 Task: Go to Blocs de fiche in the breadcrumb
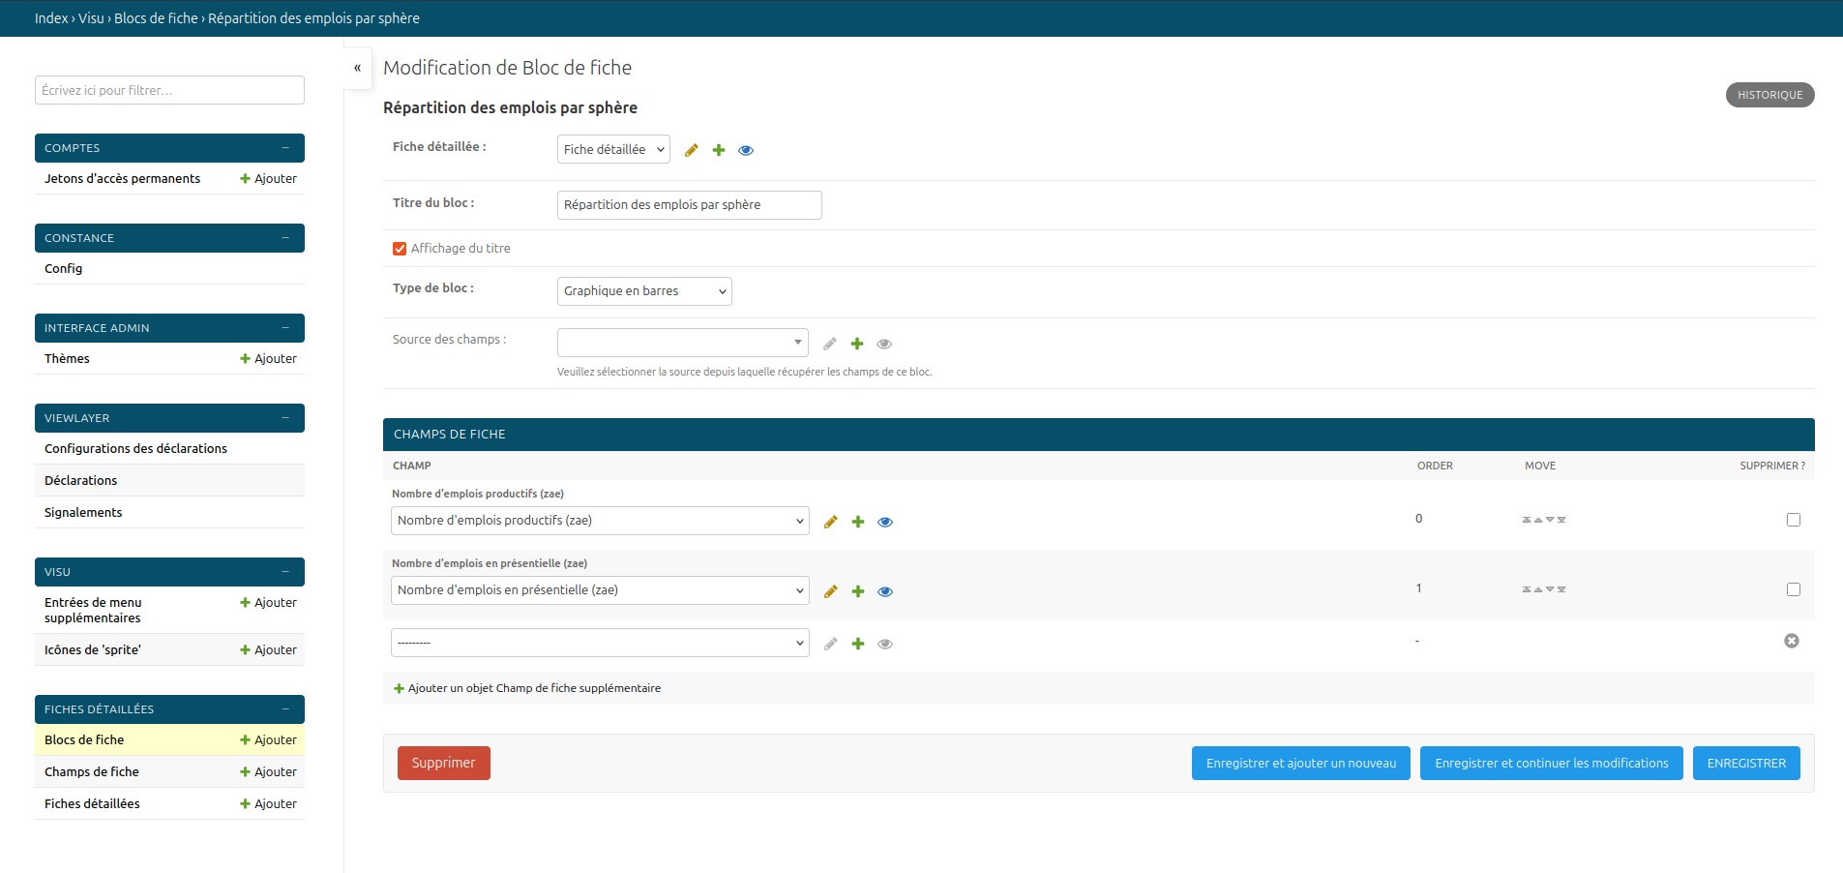156,18
